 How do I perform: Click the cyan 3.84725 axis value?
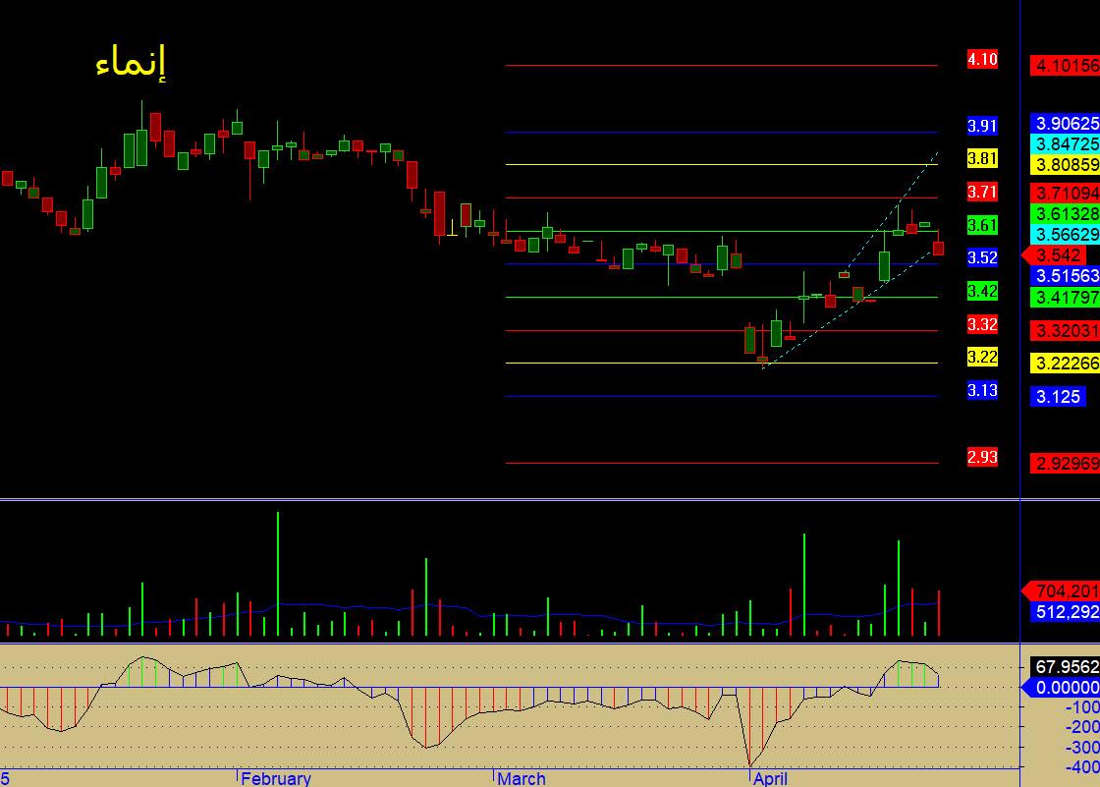click(x=1065, y=143)
